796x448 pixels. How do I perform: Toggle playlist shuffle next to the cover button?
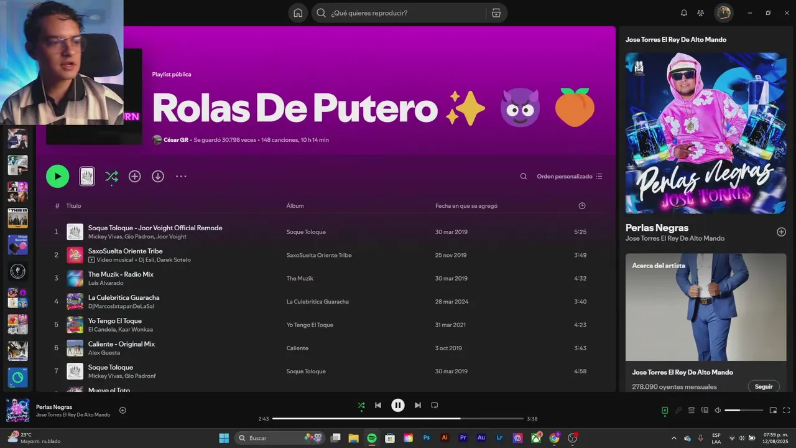111,176
